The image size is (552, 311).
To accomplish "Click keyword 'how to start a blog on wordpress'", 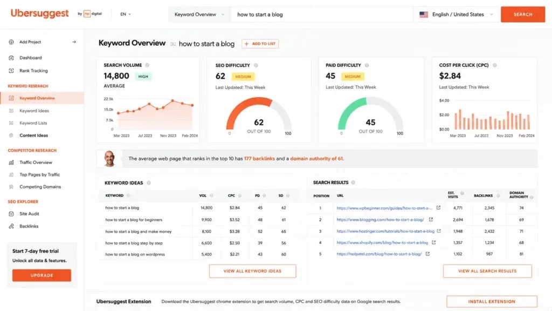I will click(x=135, y=254).
